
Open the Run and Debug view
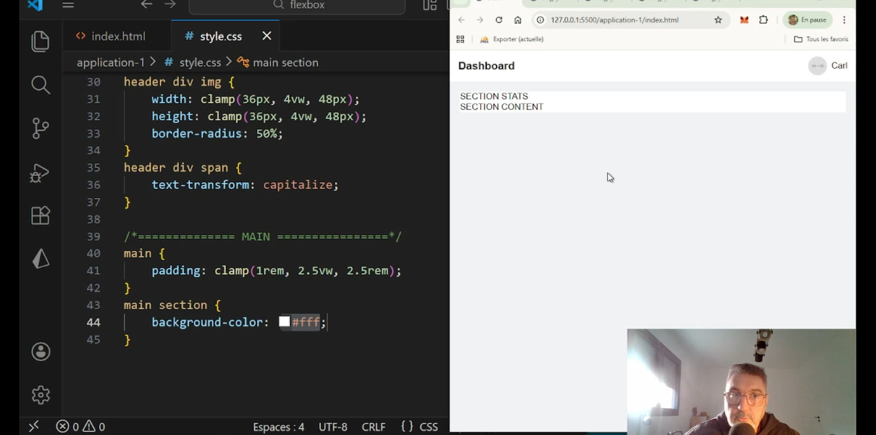click(40, 173)
